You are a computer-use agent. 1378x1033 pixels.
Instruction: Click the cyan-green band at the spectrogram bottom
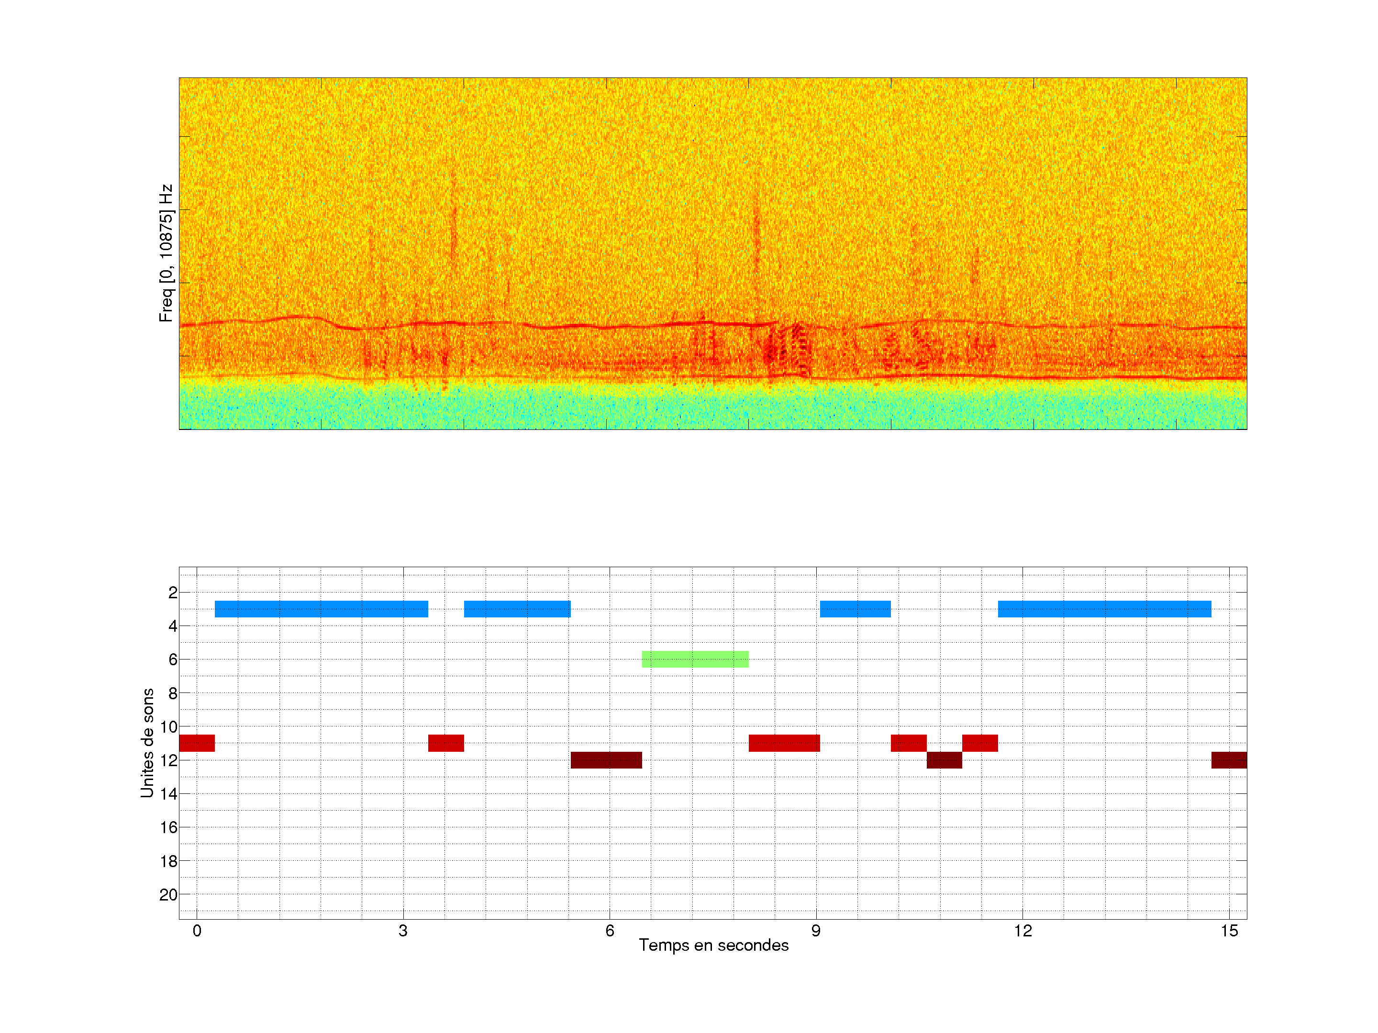click(x=712, y=408)
